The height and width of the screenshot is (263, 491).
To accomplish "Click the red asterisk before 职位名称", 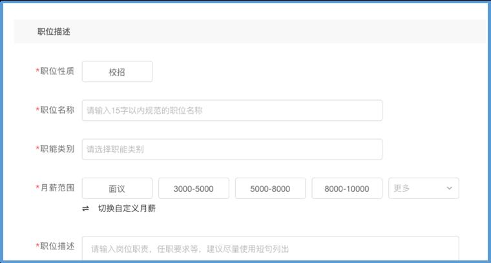I will 37,110.
